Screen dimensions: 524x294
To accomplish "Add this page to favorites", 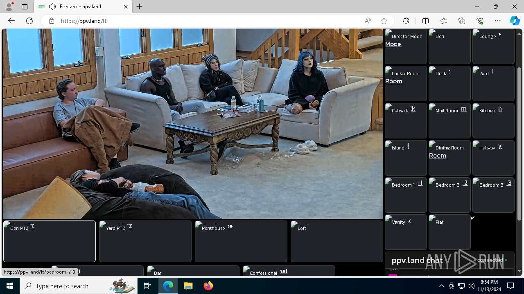I will click(384, 21).
